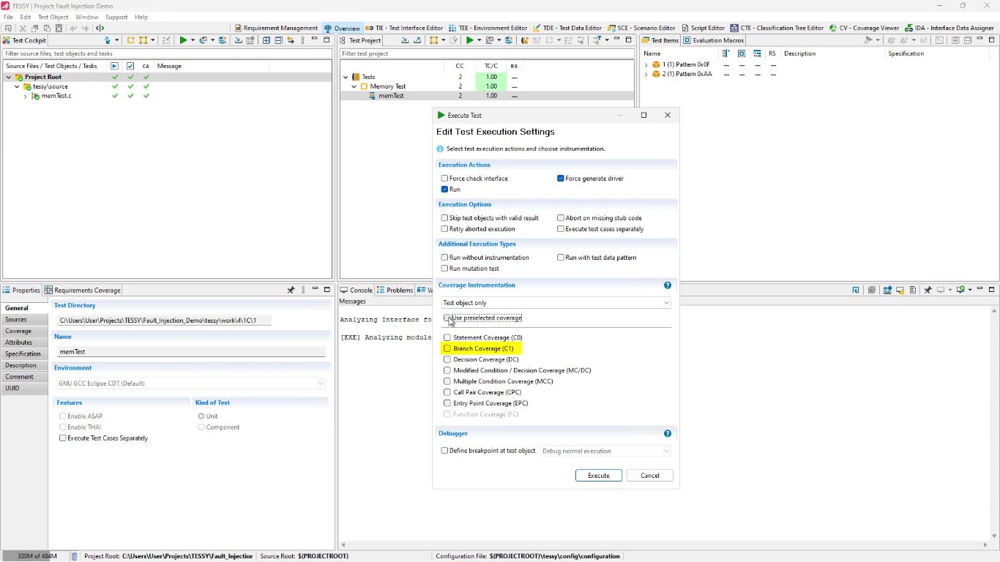
Task: Click the Cancel button in dialog
Action: [649, 476]
